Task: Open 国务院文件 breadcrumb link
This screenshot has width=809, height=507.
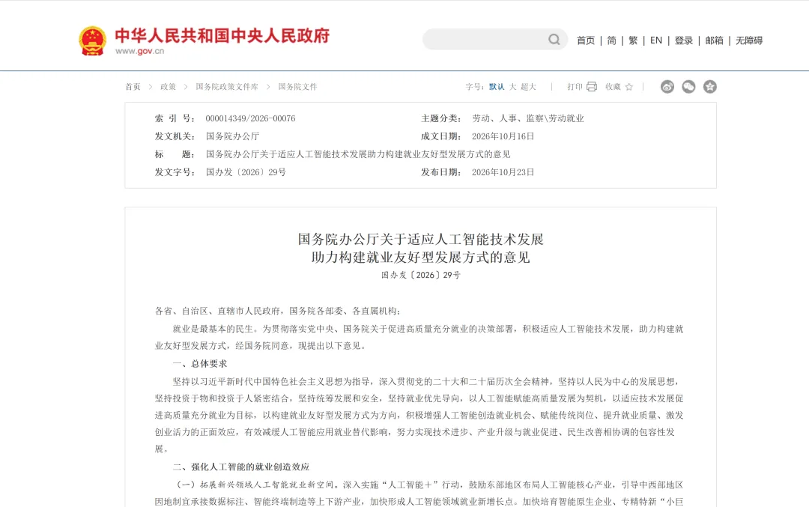Action: point(297,87)
